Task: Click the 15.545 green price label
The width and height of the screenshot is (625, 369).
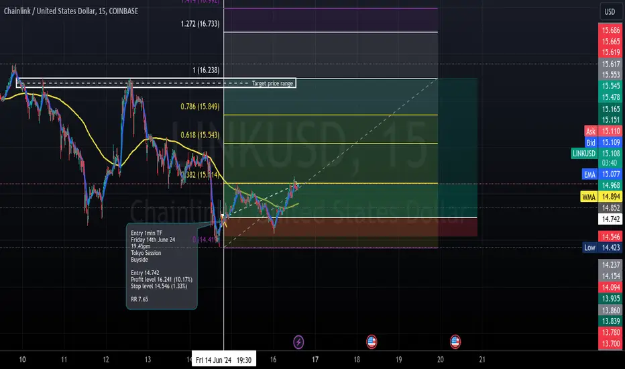Action: [x=610, y=86]
